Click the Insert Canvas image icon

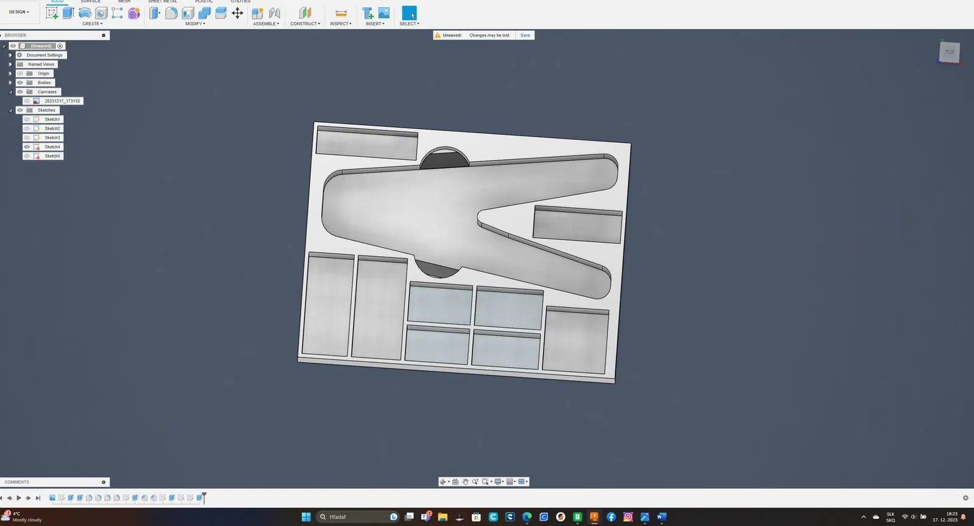click(384, 13)
